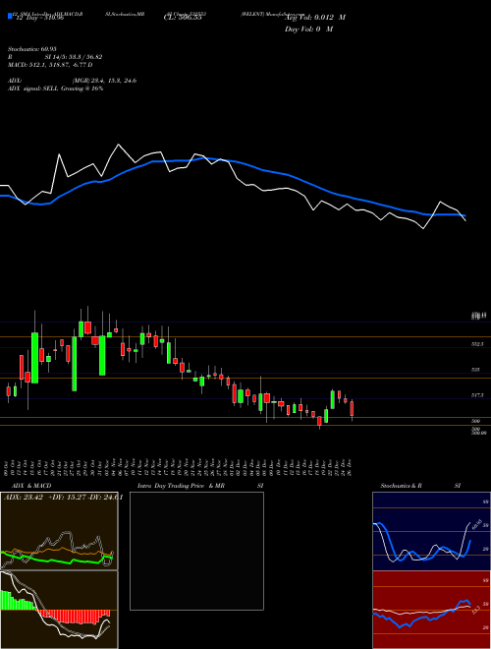Click the 'Avg Vol: 0.012 M' label
Image resolution: width=491 pixels, height=649 pixels.
(315, 18)
